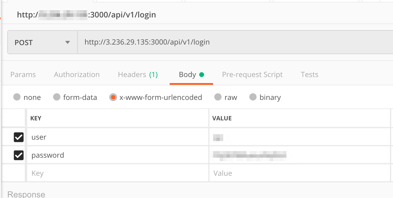
Task: Select the Body tab
Action: click(191, 75)
